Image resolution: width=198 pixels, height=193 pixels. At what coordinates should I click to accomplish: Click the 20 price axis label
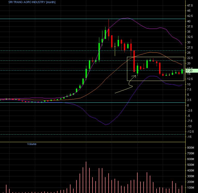click(189, 63)
